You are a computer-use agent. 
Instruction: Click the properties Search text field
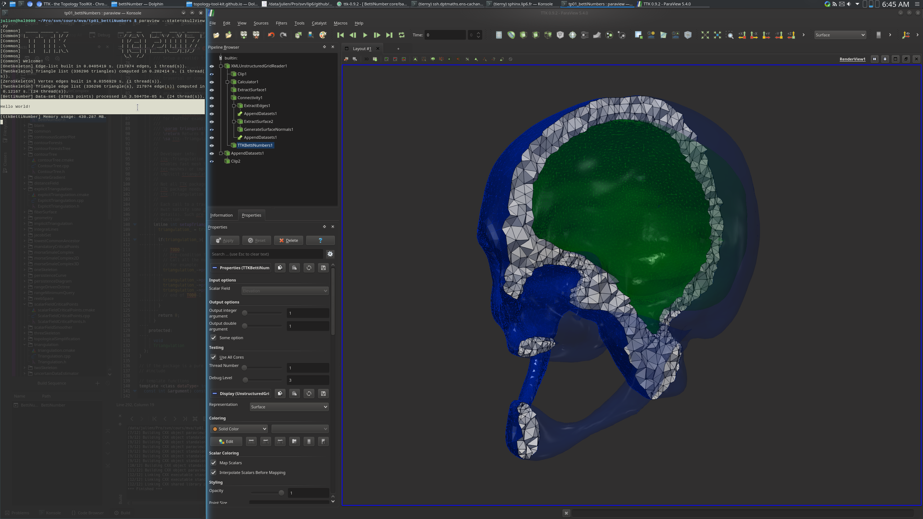266,254
